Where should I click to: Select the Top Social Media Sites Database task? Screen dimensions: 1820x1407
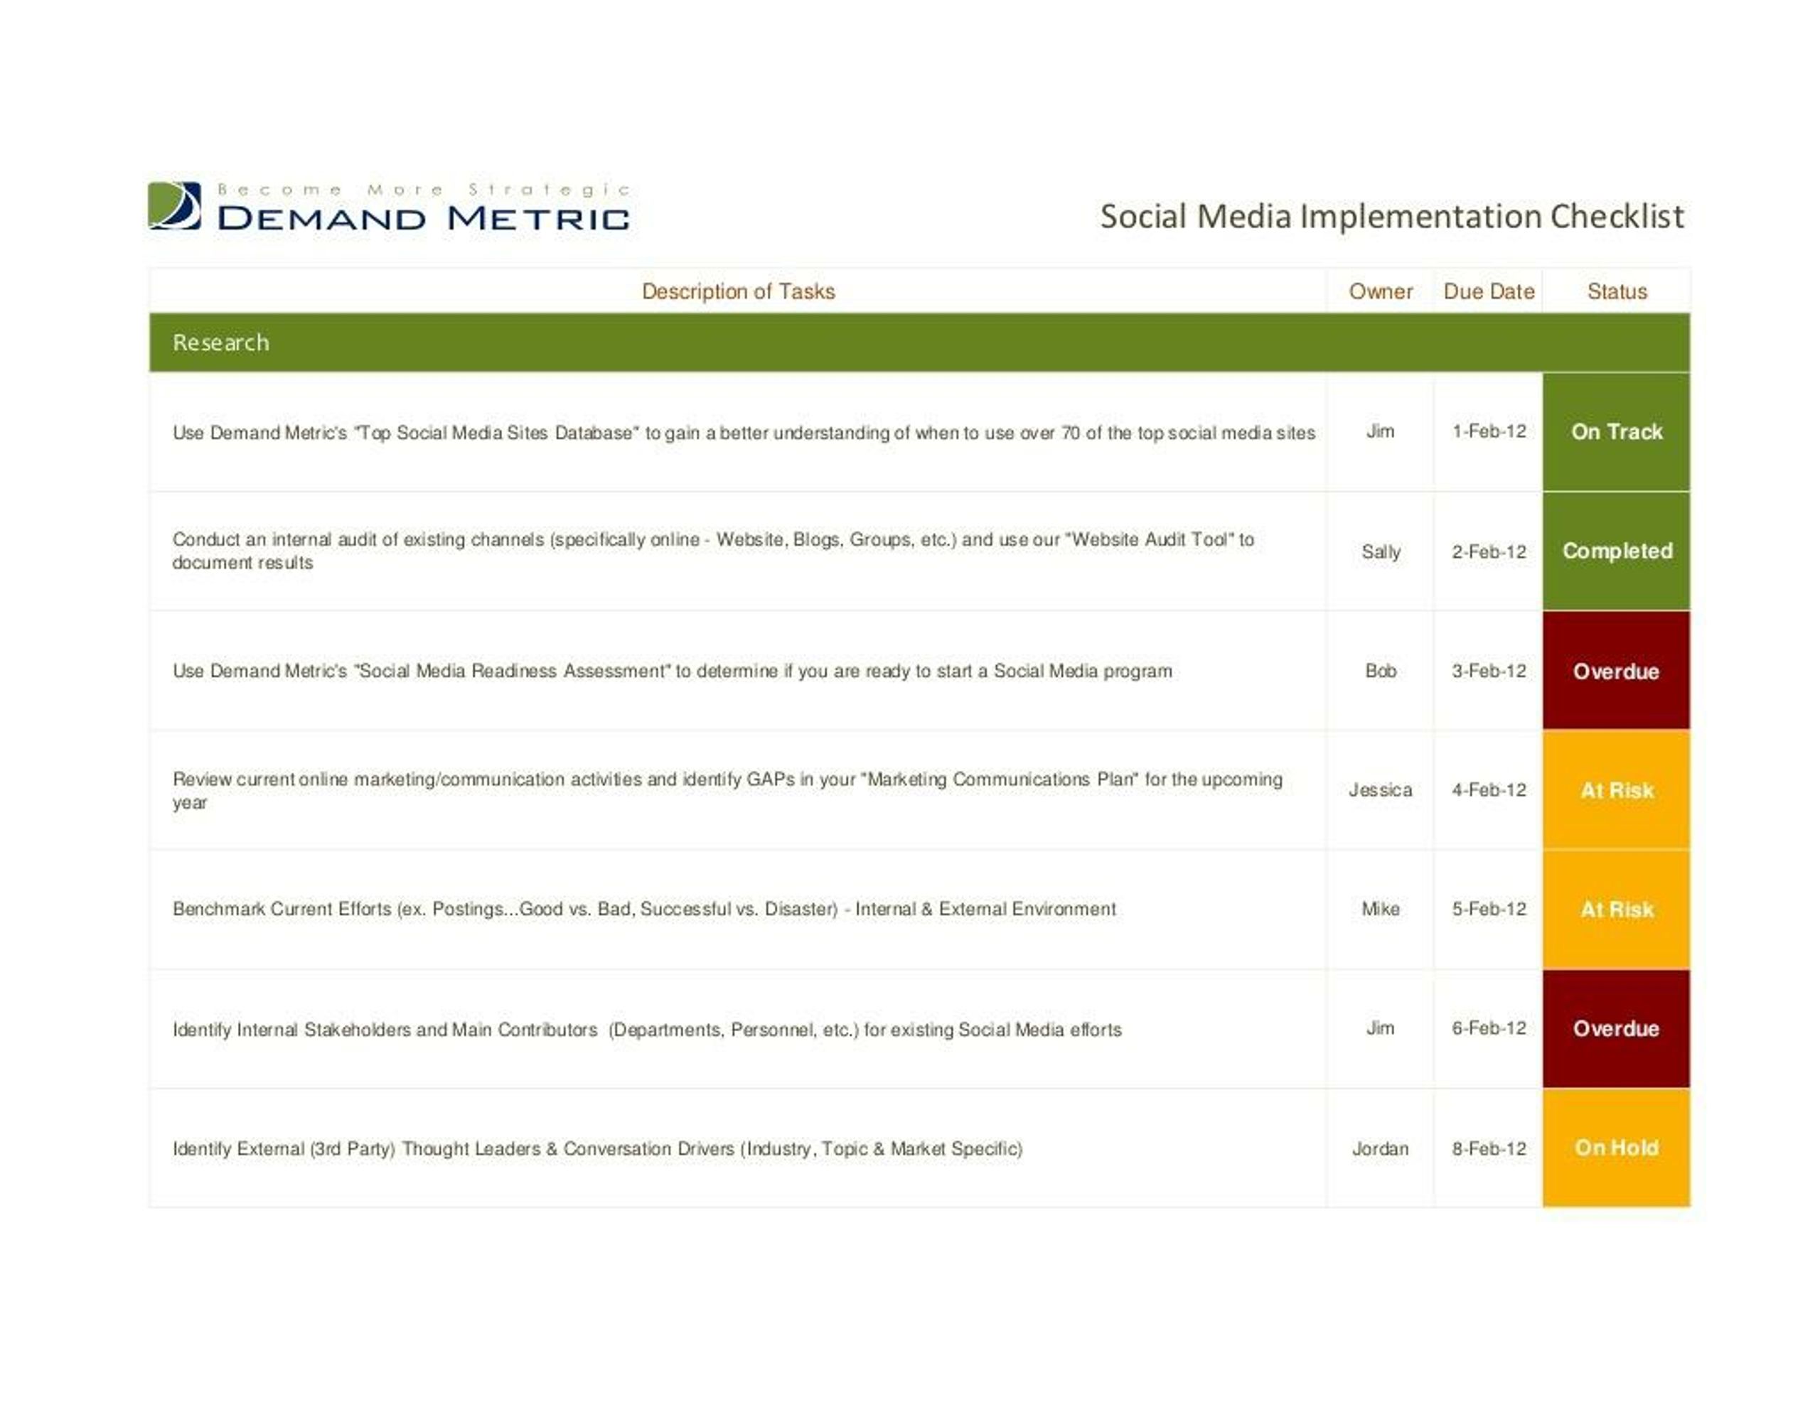click(744, 432)
